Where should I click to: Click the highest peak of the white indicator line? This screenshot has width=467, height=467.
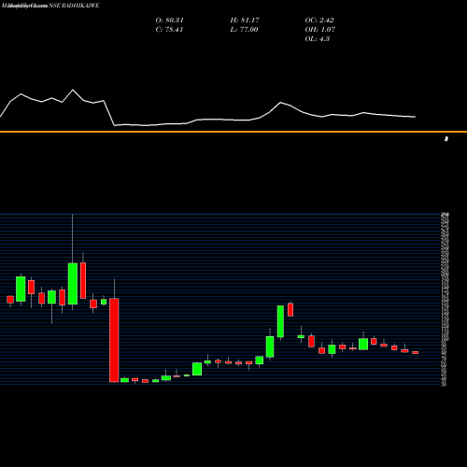pyautogui.click(x=73, y=90)
